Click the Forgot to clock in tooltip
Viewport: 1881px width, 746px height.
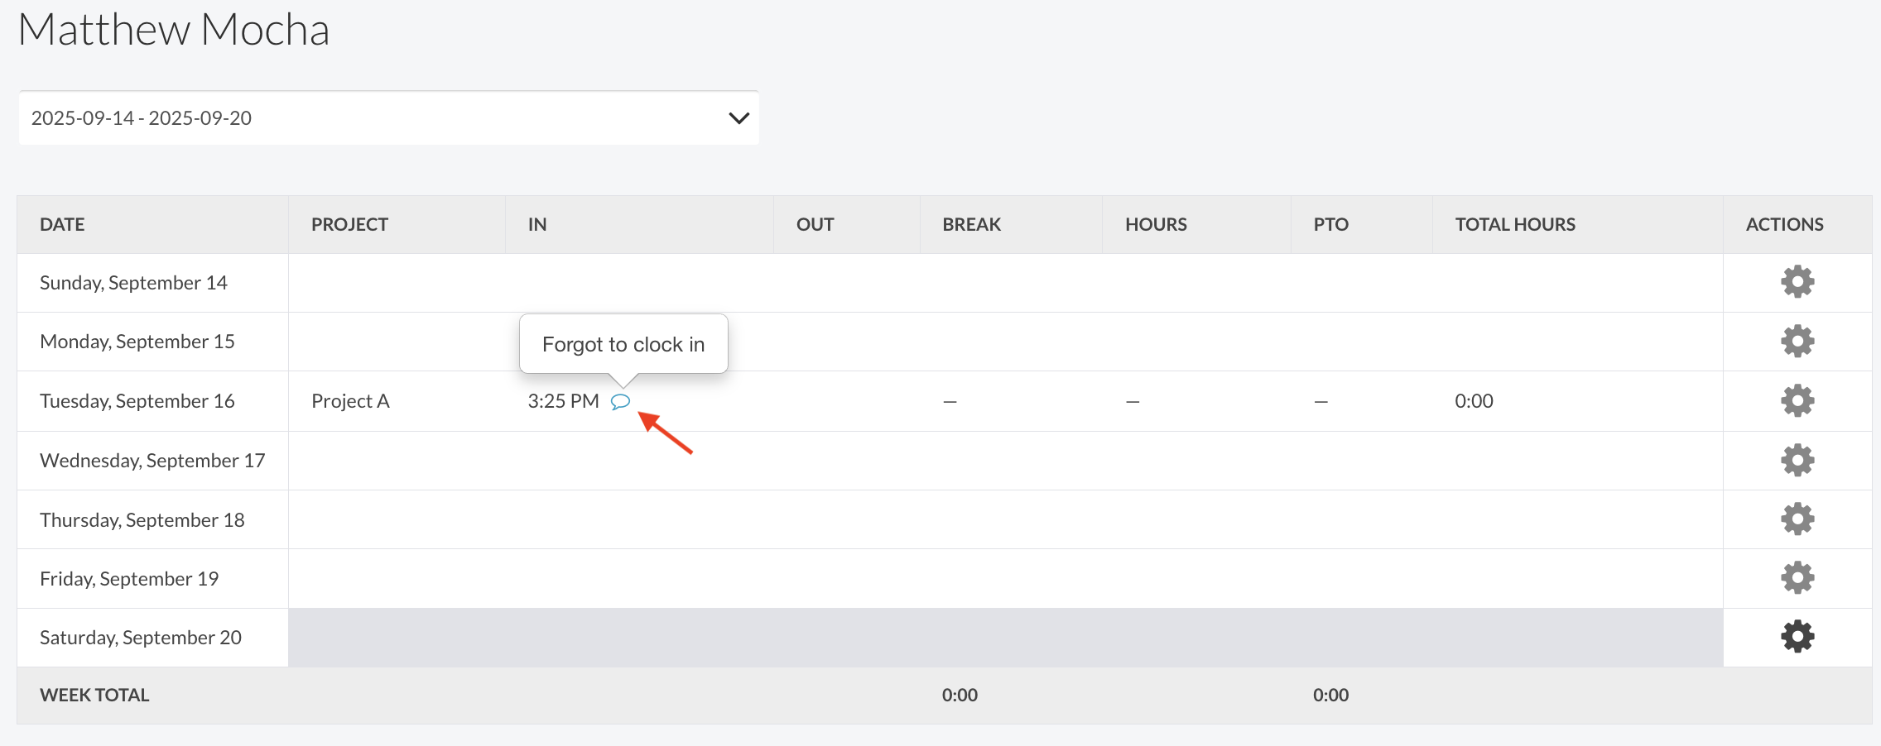pyautogui.click(x=623, y=344)
